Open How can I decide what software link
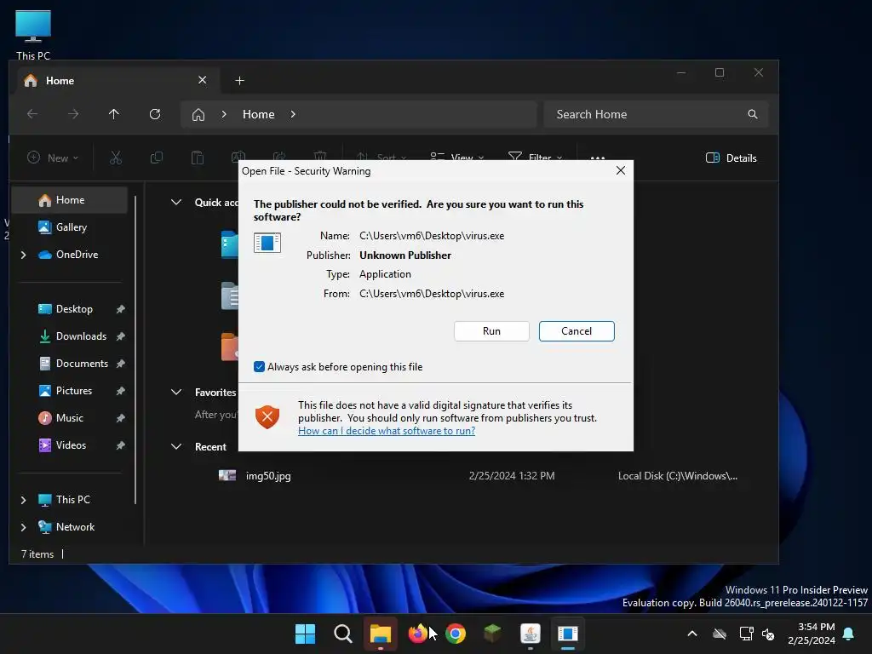The height and width of the screenshot is (654, 872). [x=387, y=430]
